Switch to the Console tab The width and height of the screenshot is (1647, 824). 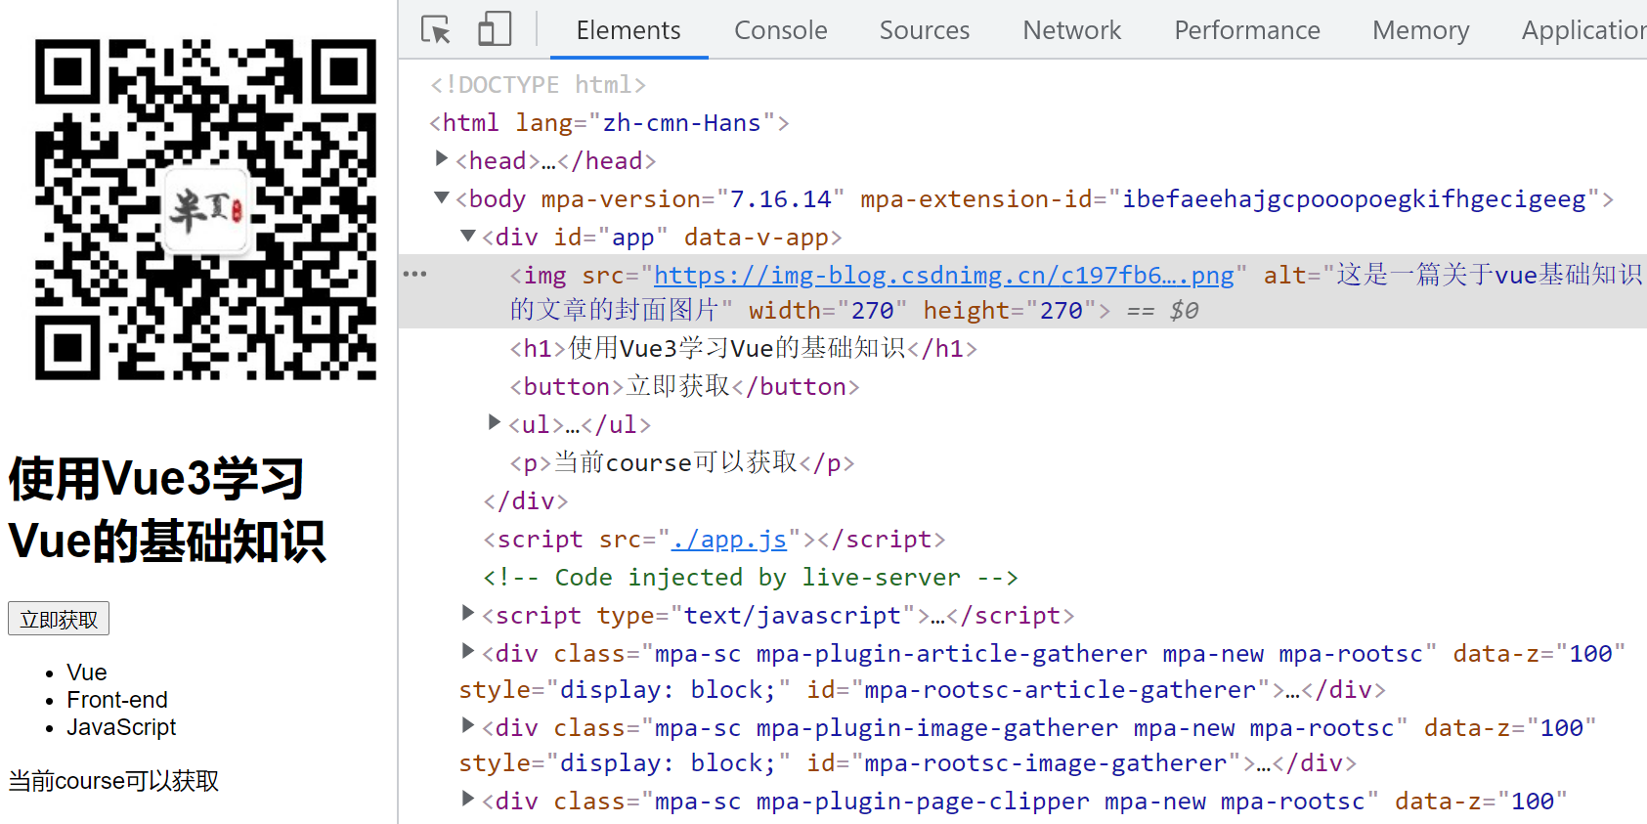point(780,30)
